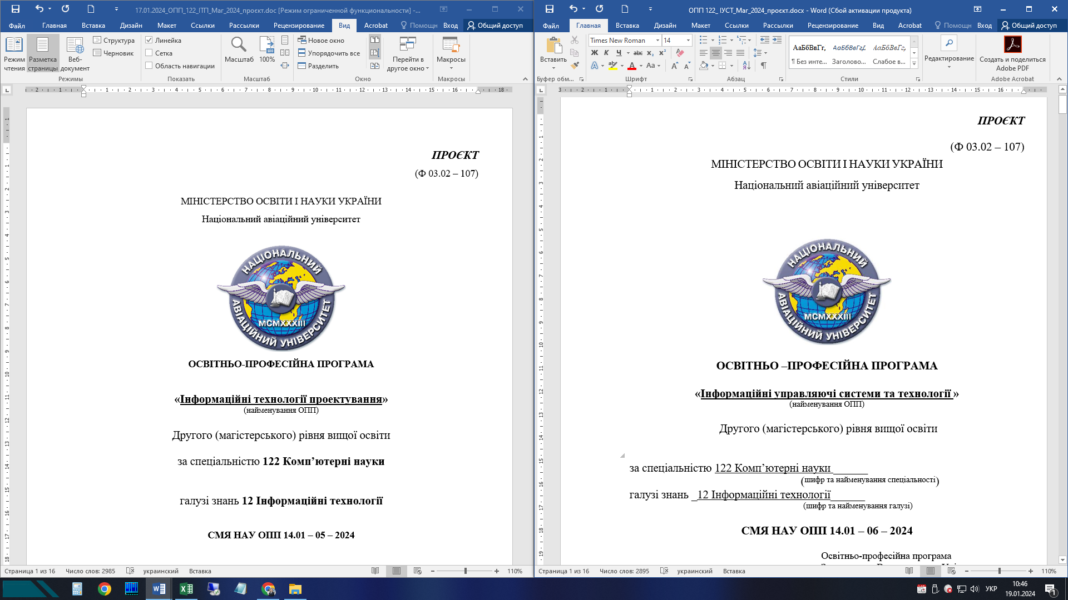Toggle strikethrough (abc) formatting
This screenshot has width=1068, height=600.
coord(638,53)
